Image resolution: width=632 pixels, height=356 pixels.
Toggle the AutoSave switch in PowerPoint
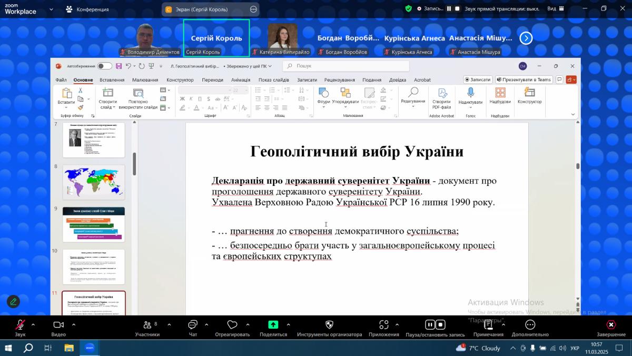(x=104, y=66)
